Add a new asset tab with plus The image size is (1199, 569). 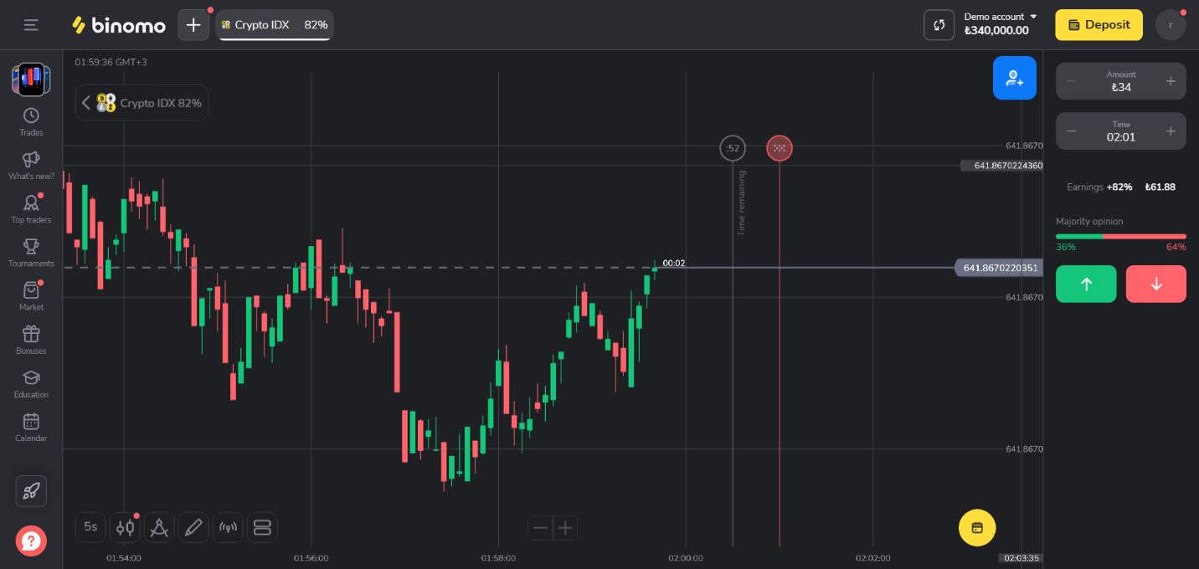[193, 25]
